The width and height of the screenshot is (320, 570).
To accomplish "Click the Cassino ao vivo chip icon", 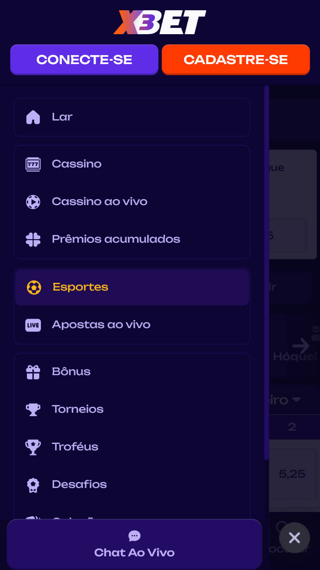I will (33, 202).
